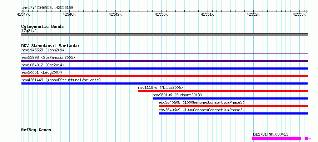
Task: Open the esv3640609 (1000GenomesConsortiumPhase3) label
Action: point(202,110)
